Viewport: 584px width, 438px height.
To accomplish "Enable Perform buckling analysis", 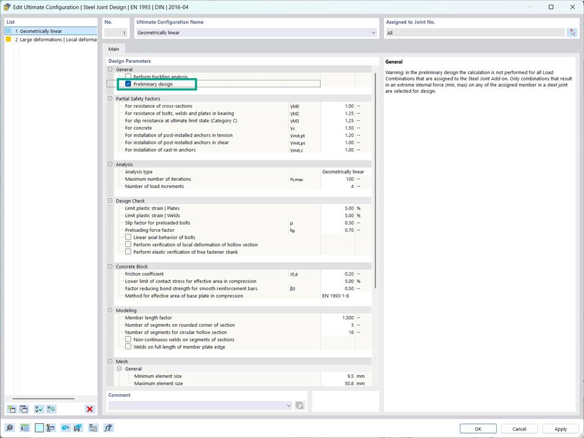I will pyautogui.click(x=128, y=76).
